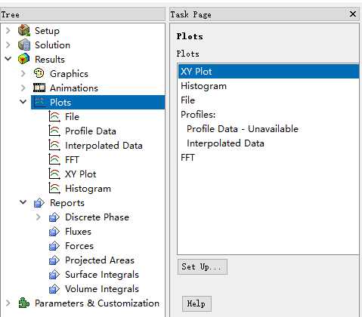This screenshot has width=362, height=317.
Task: Collapse the Results tree branch
Action: coord(8,59)
